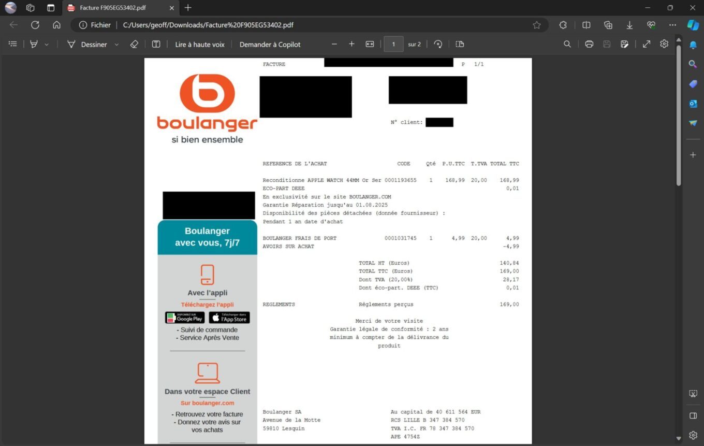Click the Save as icon
Viewport: 704px width, 446px height.
pyautogui.click(x=625, y=45)
